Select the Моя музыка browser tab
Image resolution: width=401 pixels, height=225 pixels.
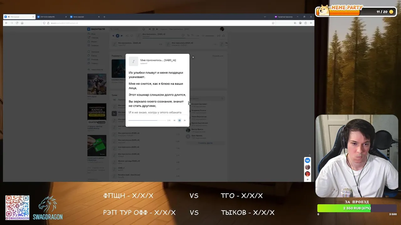point(19,17)
